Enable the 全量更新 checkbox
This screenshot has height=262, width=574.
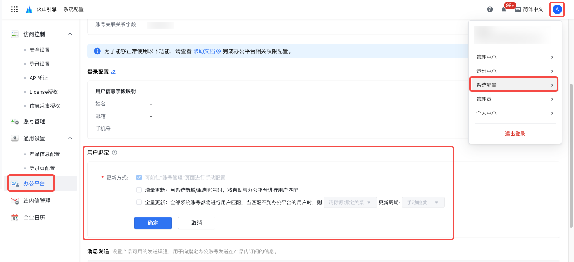(x=139, y=203)
